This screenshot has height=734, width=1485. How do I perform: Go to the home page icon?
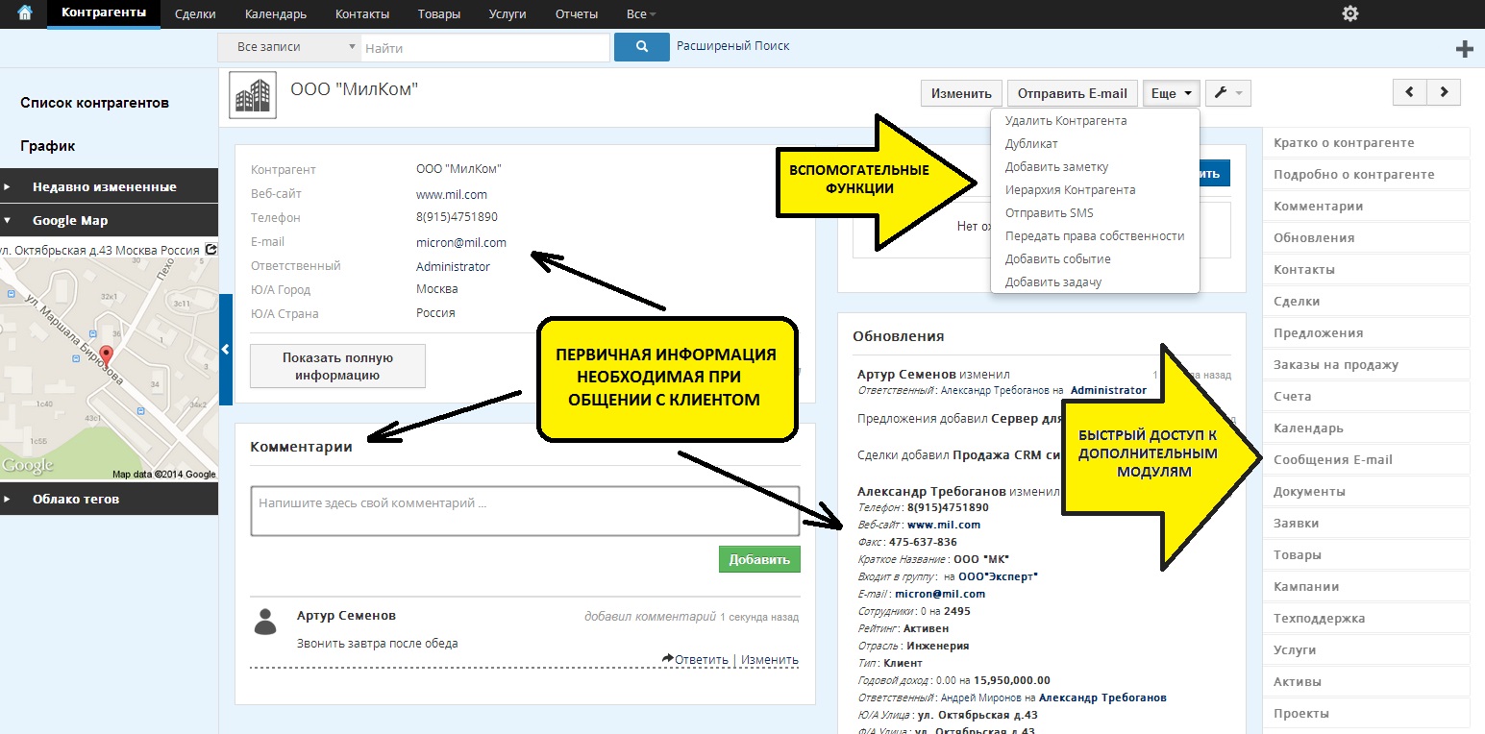coord(25,13)
